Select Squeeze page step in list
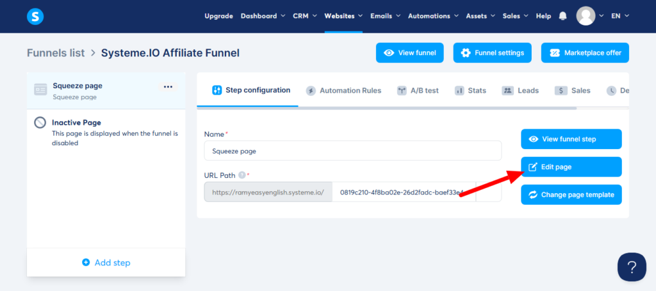 (106, 91)
